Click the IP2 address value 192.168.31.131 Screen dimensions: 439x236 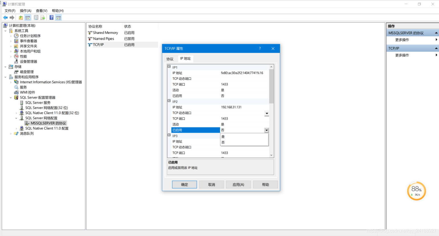(x=231, y=107)
